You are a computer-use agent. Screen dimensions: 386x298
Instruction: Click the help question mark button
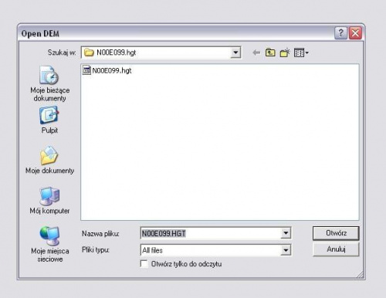coord(341,33)
